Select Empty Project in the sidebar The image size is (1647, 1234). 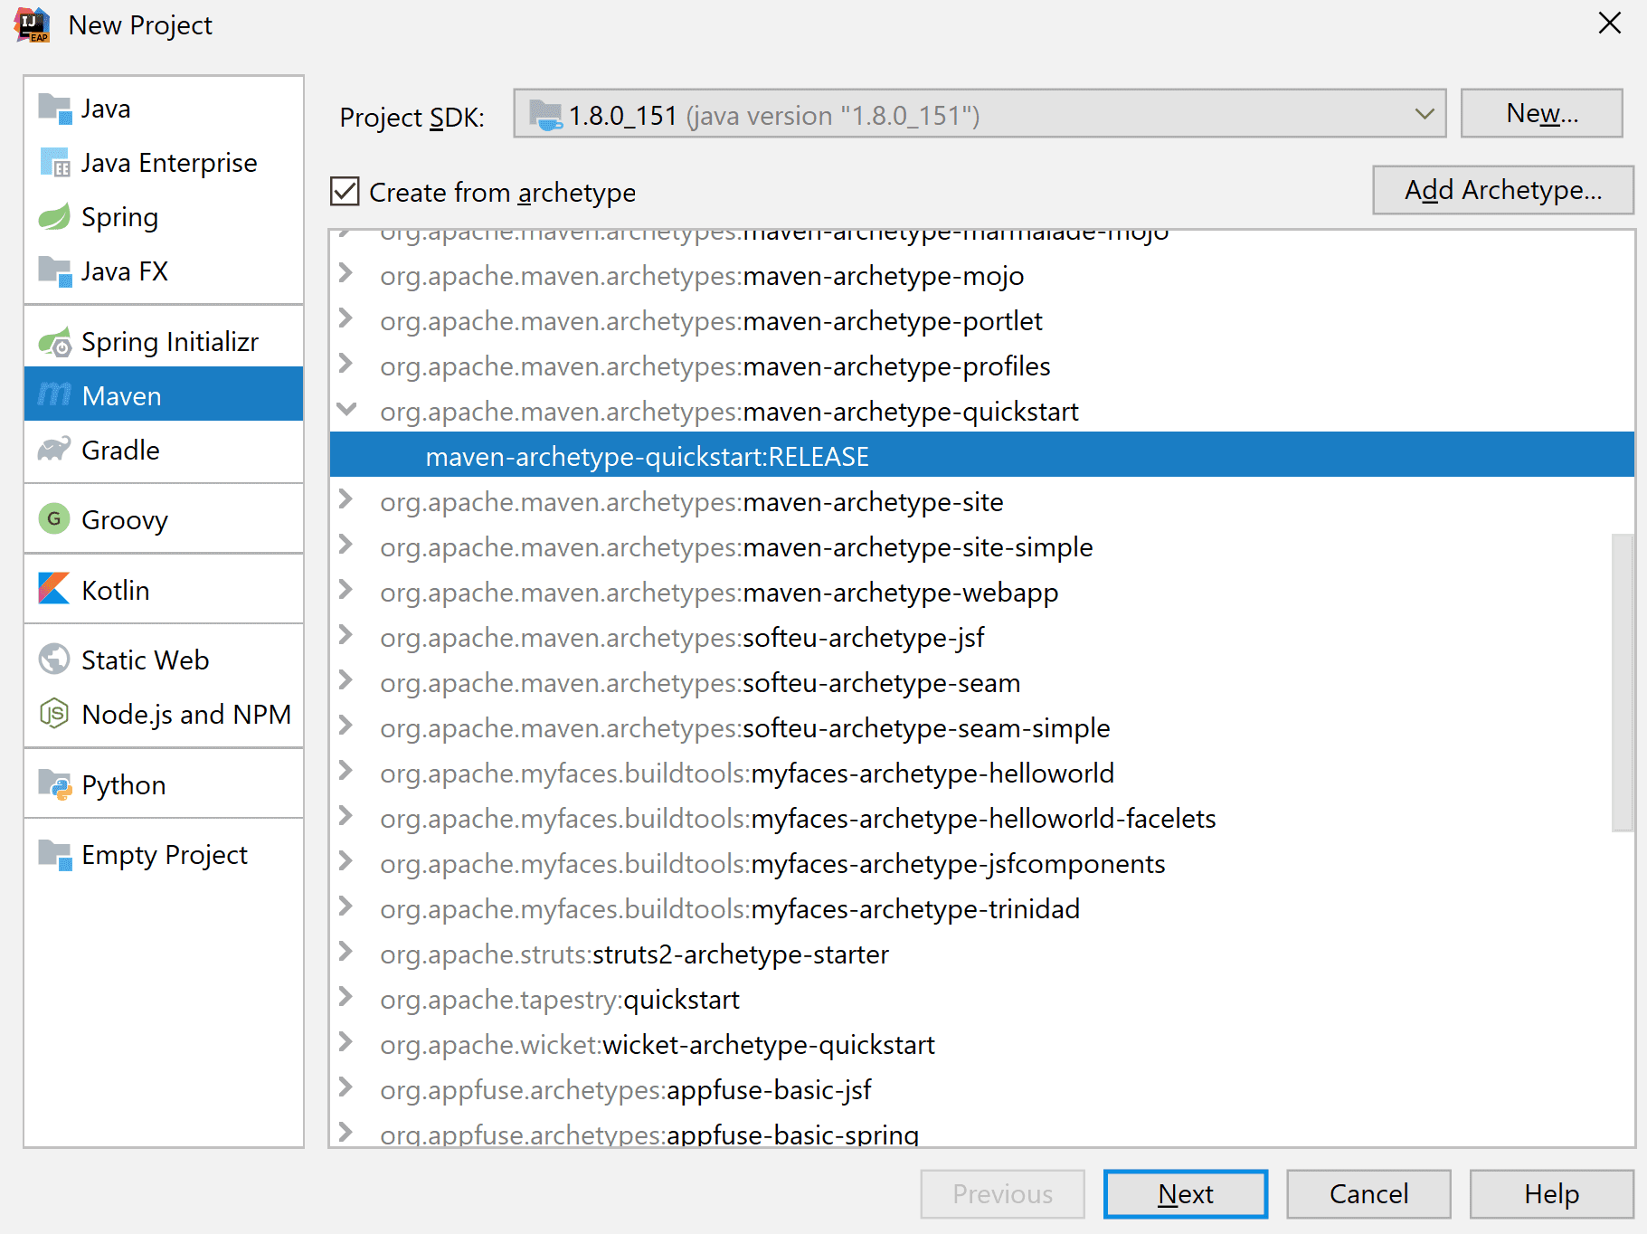(164, 855)
